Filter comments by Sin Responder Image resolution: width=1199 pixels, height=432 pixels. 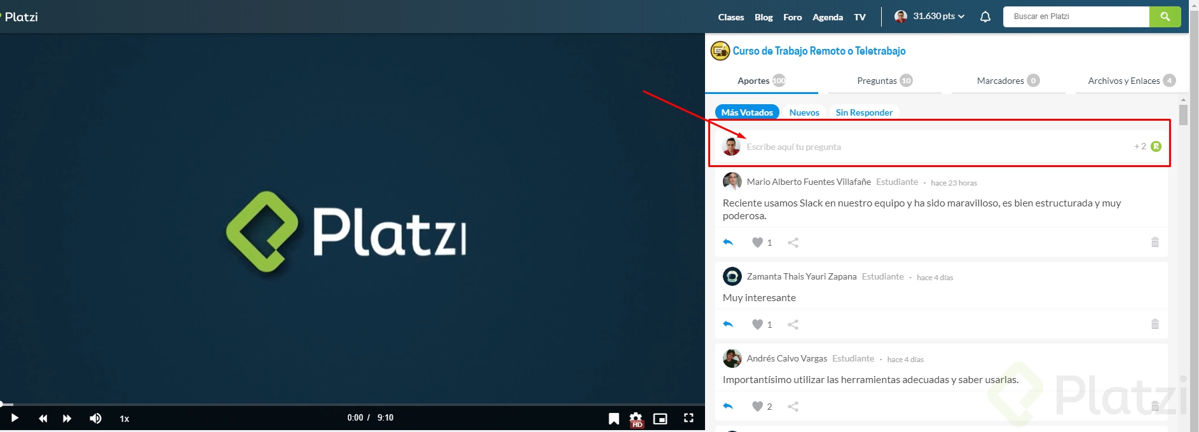click(864, 112)
